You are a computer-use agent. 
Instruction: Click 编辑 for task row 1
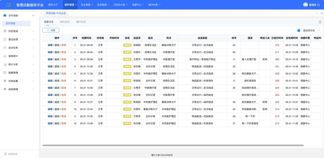[50, 45]
